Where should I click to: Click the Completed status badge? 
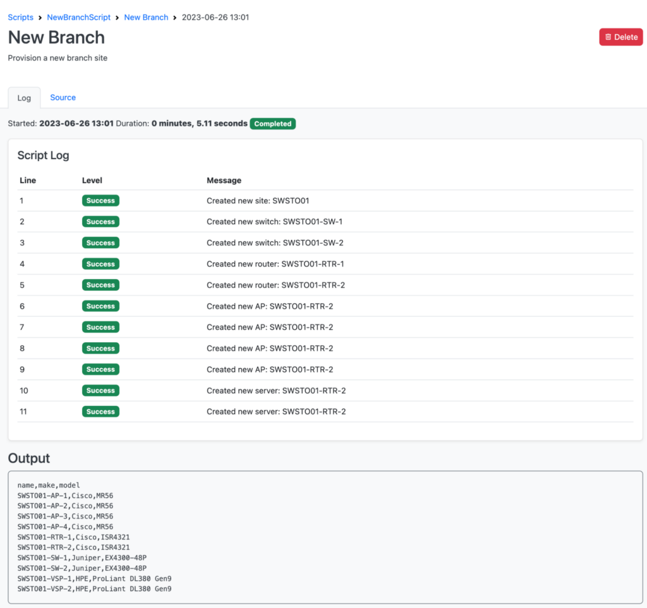273,124
